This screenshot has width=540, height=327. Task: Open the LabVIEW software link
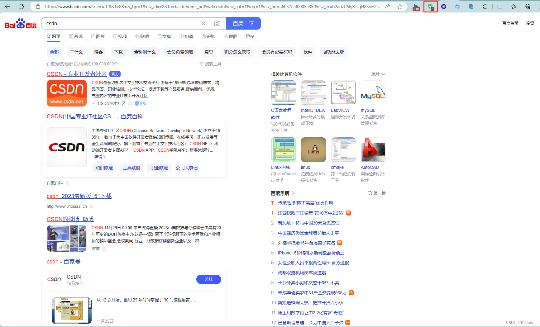[x=340, y=110]
